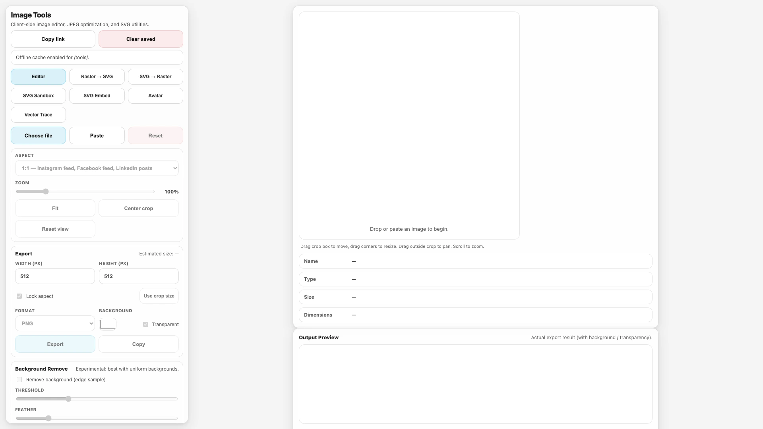The height and width of the screenshot is (429, 763).
Task: Select the SVG Sandbox mode
Action: point(38,95)
